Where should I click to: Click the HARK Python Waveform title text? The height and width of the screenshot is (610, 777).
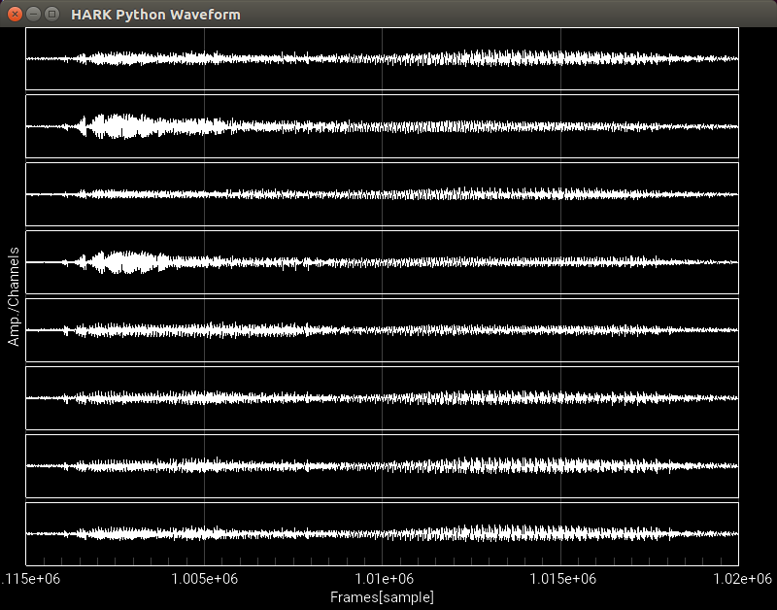point(155,15)
